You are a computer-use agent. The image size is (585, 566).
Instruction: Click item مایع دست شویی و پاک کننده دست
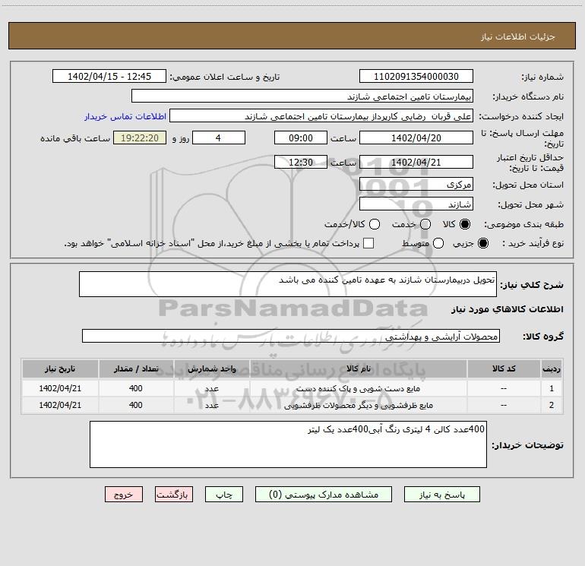pos(359,388)
